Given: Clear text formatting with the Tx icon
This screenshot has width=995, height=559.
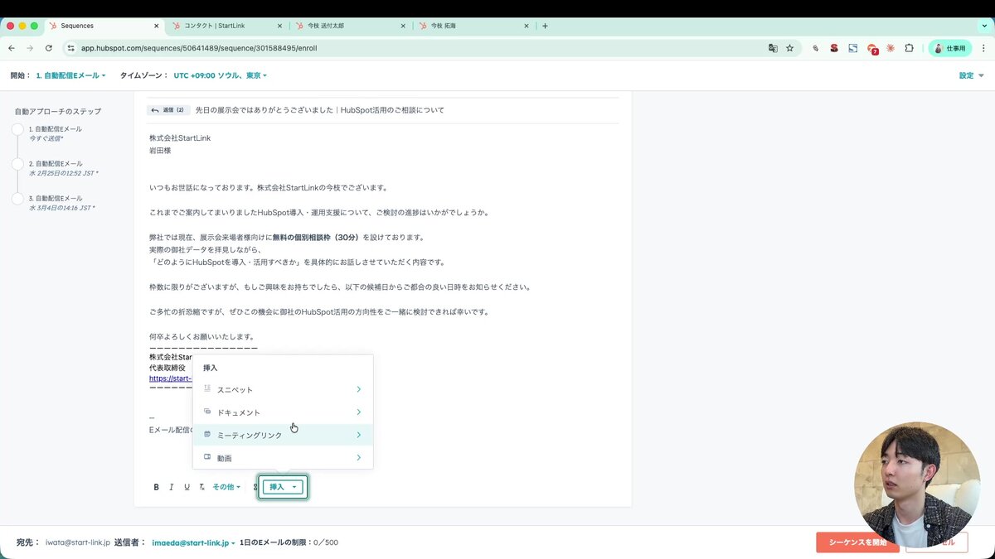Looking at the screenshot, I should (x=201, y=487).
